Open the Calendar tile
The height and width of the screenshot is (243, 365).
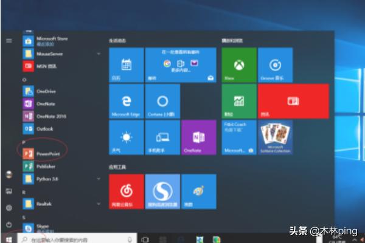[x=127, y=65]
